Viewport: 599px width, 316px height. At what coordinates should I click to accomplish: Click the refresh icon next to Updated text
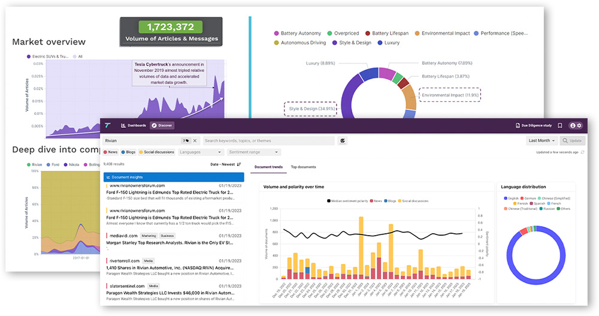[x=583, y=152]
